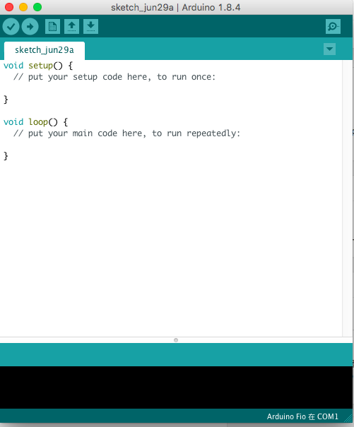The image size is (354, 427).
Task: Click the red close window button
Action: click(9, 7)
